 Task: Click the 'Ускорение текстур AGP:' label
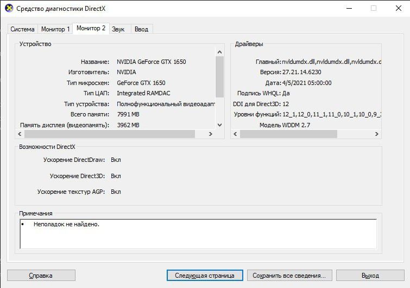[71, 192]
